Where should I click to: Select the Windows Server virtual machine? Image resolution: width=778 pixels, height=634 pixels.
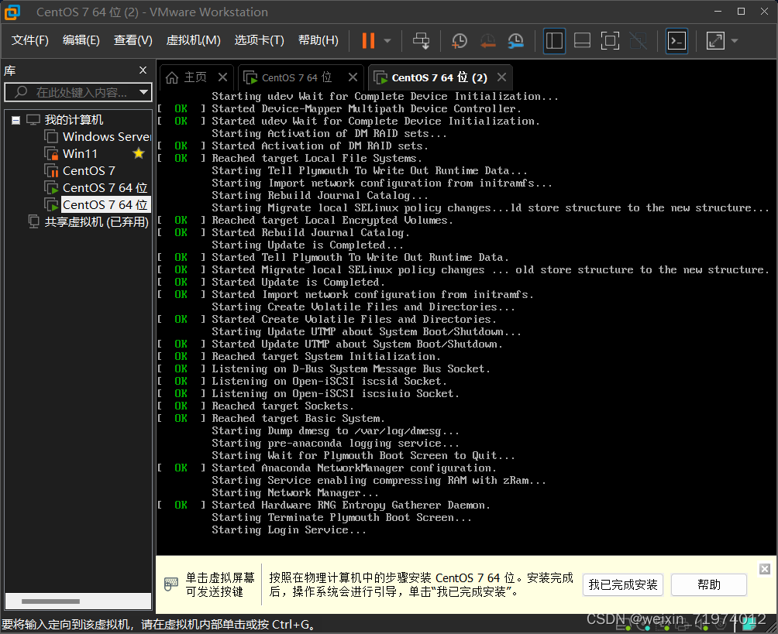[x=106, y=136]
